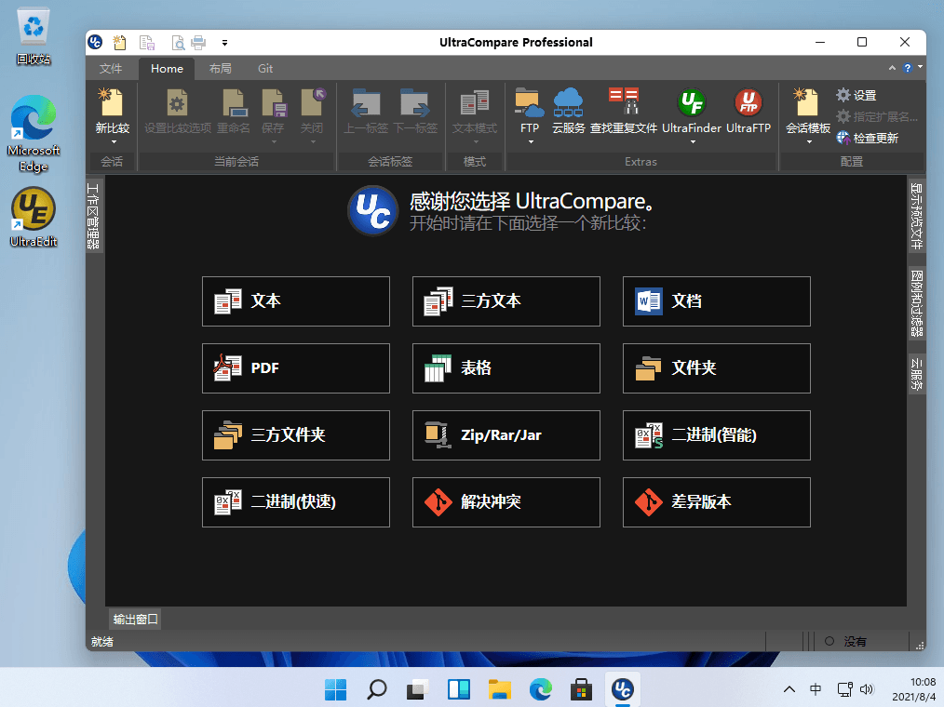Start a PDF compare
Image resolution: width=944 pixels, height=707 pixels.
[x=296, y=368]
